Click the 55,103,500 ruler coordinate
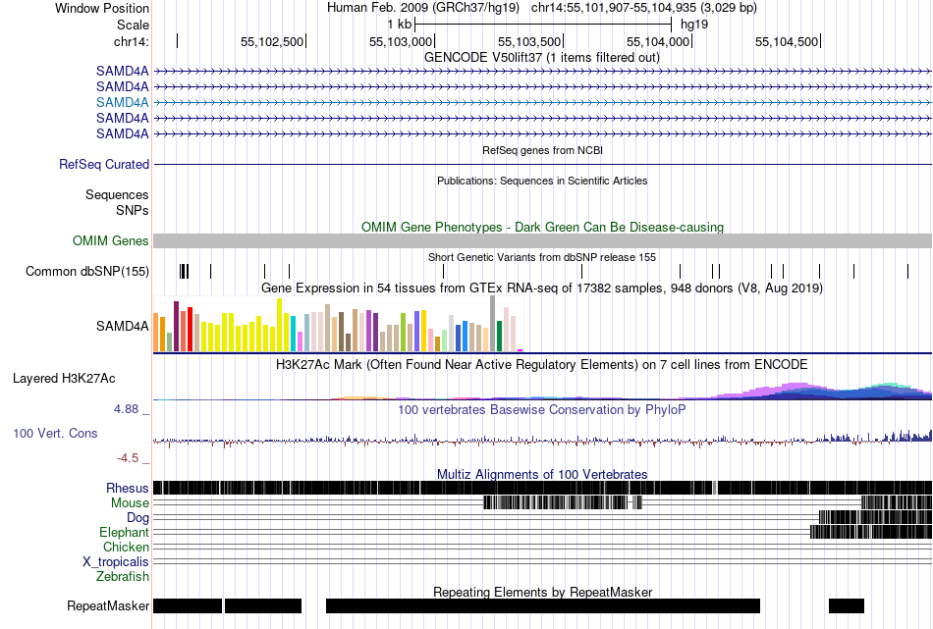This screenshot has width=933, height=629. point(529,41)
